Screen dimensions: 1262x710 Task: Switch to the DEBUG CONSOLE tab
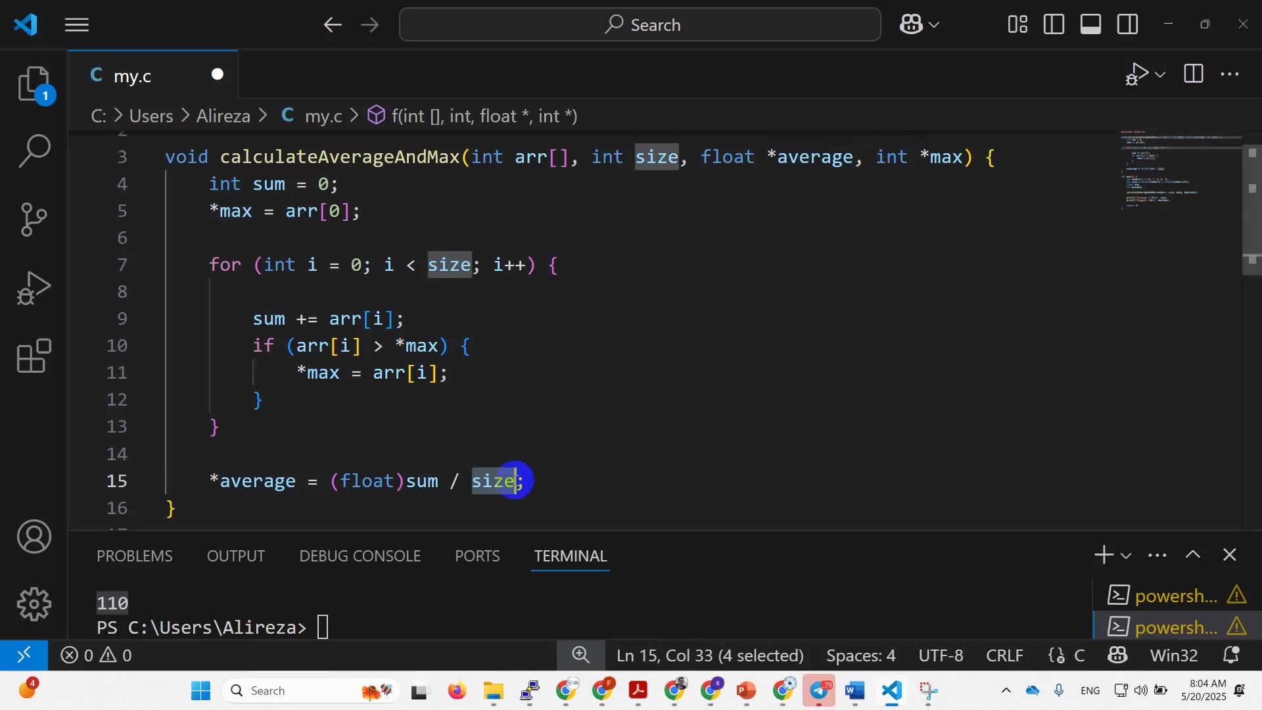(360, 556)
